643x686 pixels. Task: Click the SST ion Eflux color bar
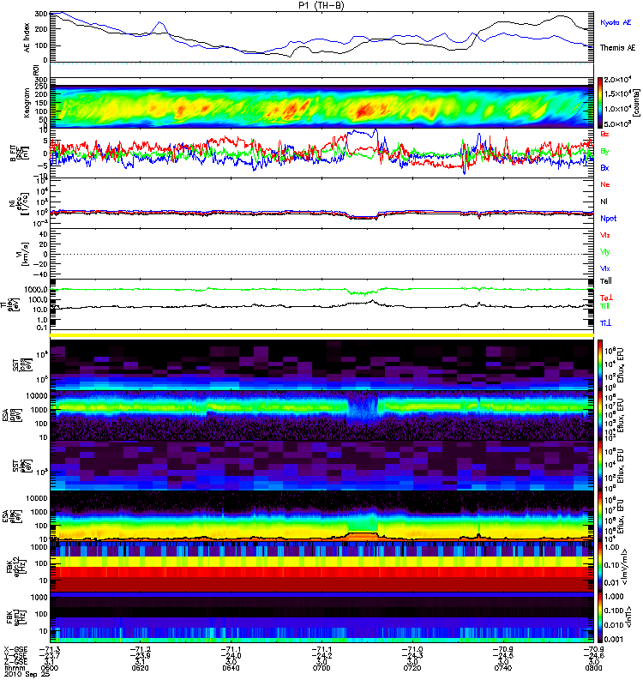click(600, 364)
